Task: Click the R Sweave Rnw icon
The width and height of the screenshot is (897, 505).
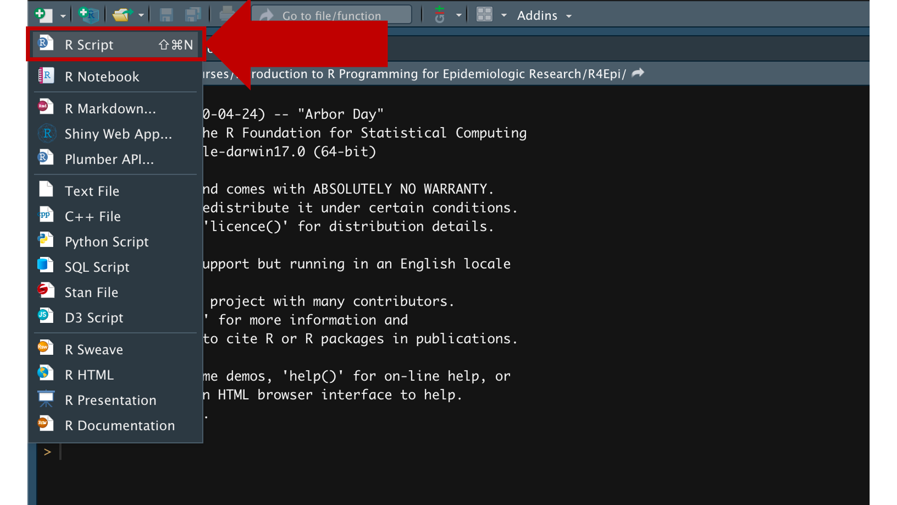Action: pyautogui.click(x=46, y=347)
